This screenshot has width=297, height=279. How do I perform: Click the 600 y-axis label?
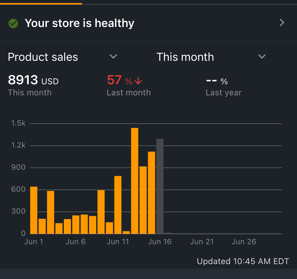pyautogui.click(x=18, y=189)
